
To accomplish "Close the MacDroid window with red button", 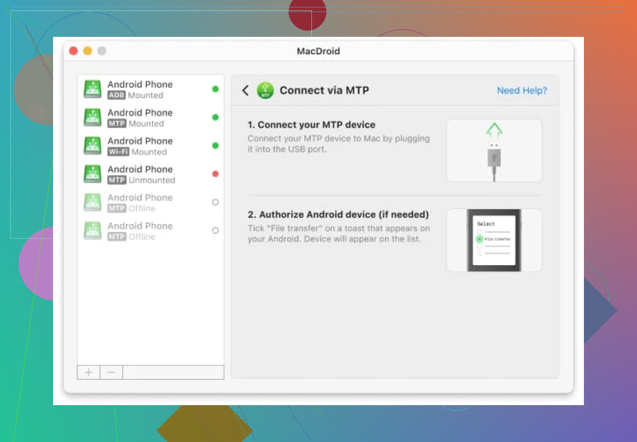I will click(x=73, y=51).
